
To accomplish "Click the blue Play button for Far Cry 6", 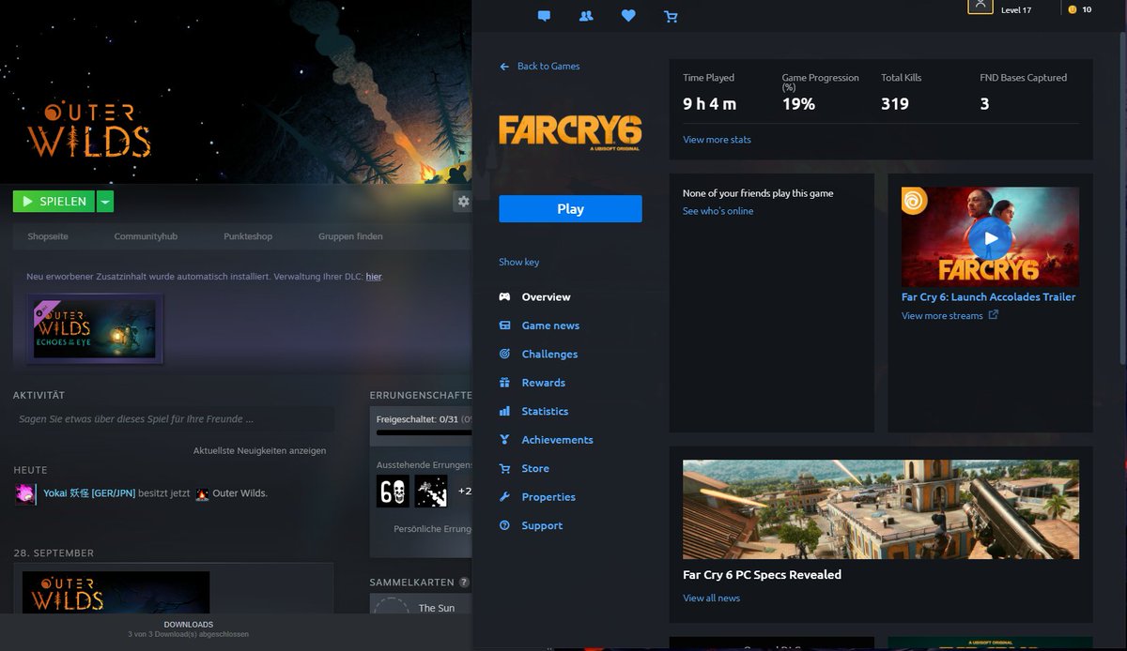I will [570, 209].
